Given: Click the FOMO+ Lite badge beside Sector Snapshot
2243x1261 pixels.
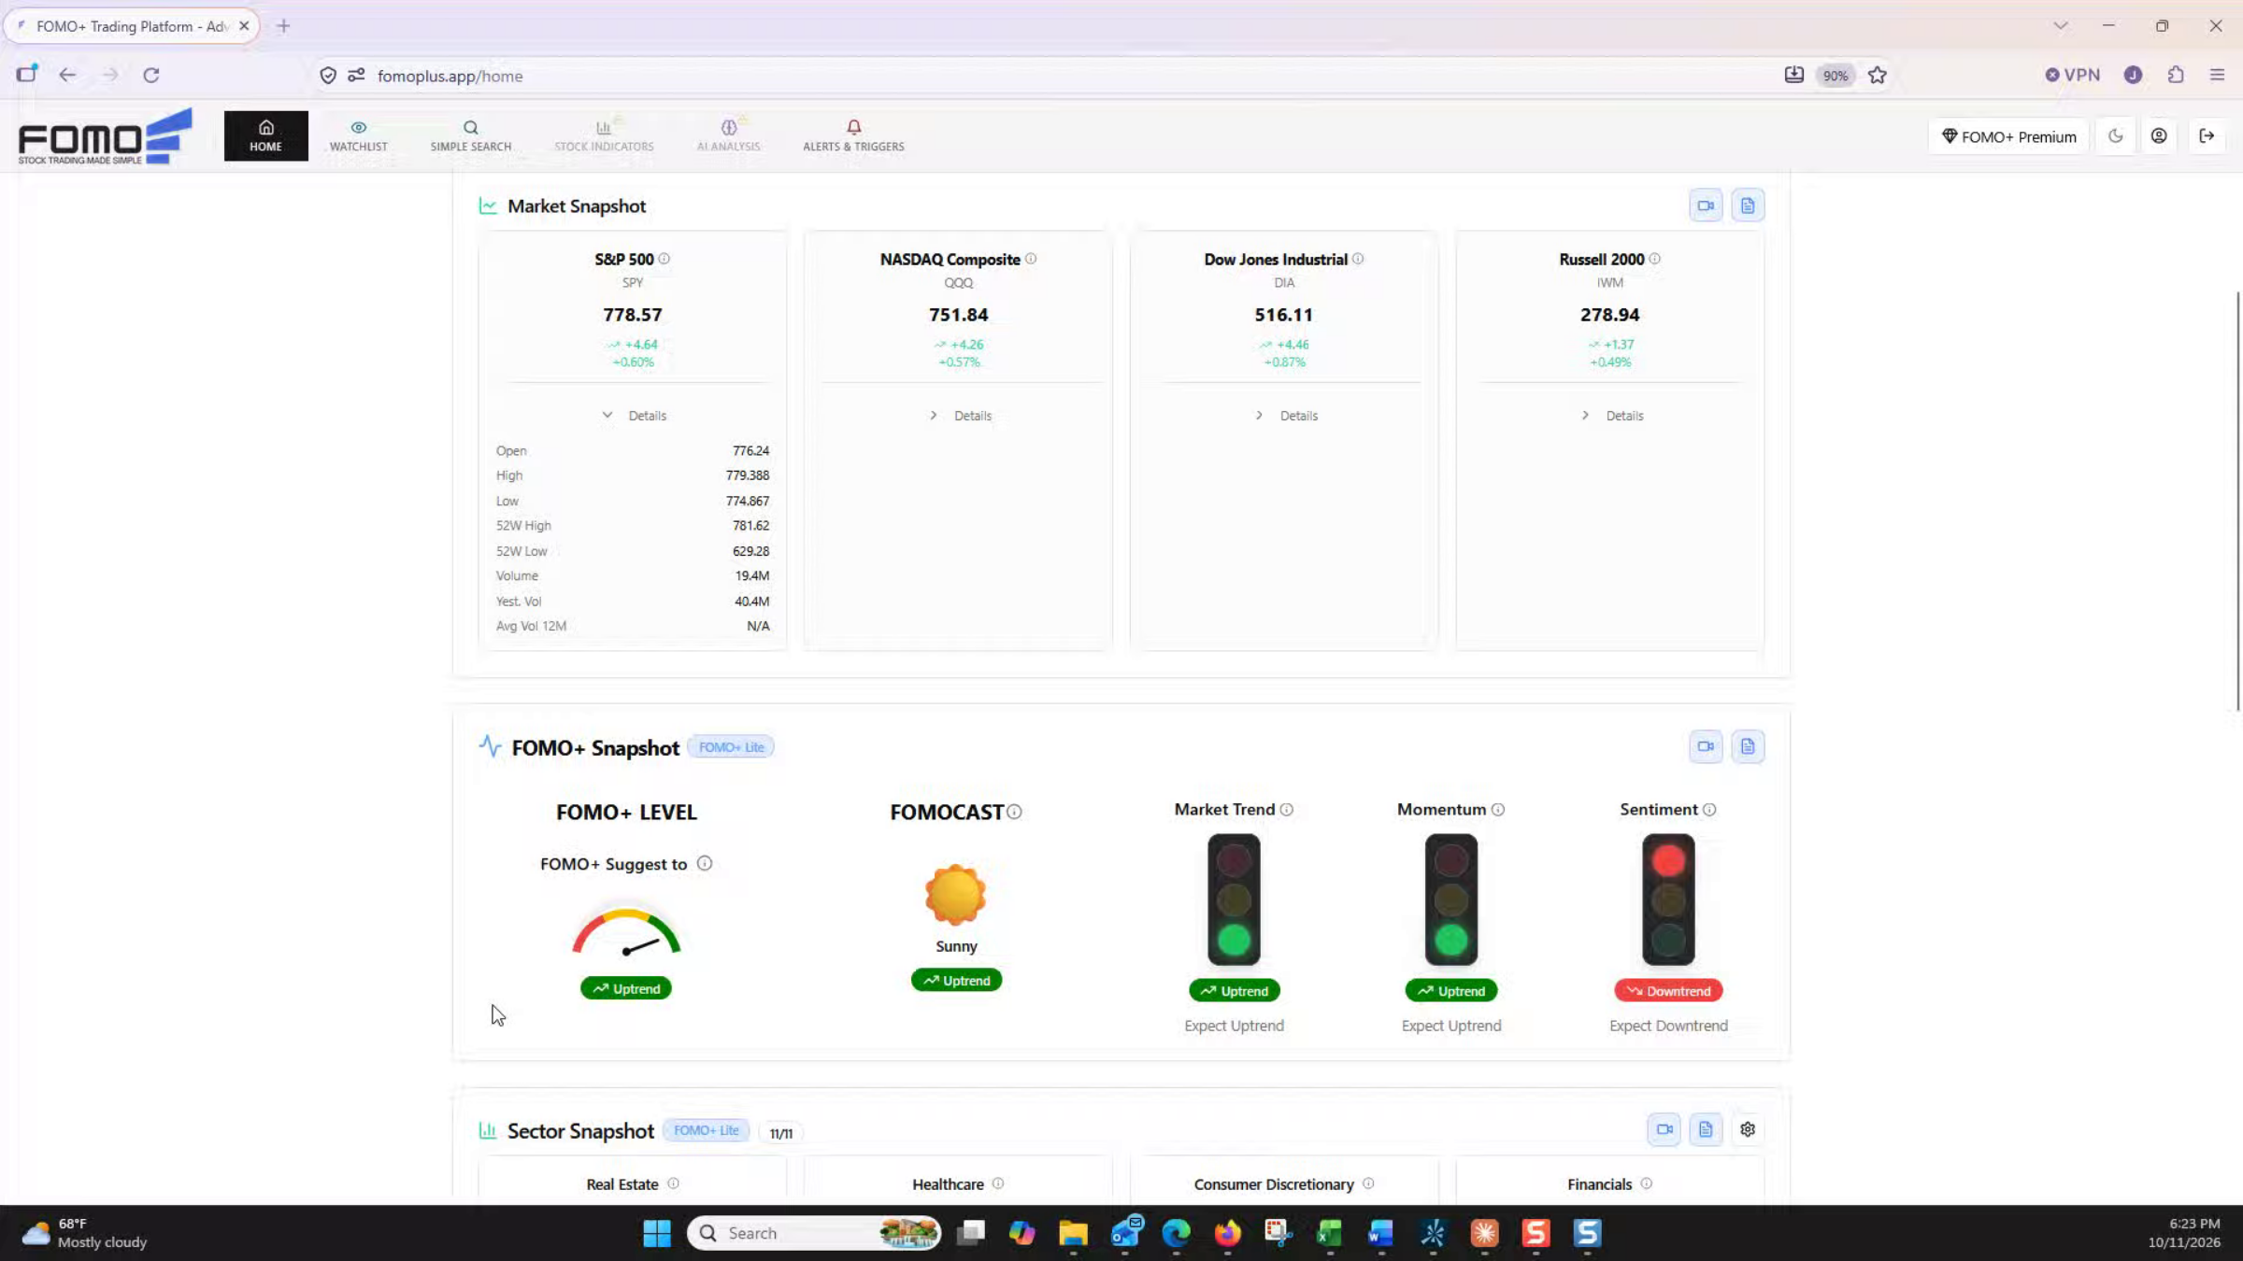Looking at the screenshot, I should pyautogui.click(x=706, y=1130).
